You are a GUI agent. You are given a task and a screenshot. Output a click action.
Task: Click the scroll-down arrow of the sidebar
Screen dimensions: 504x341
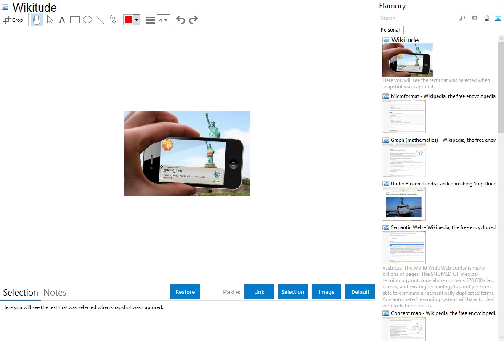coord(501,338)
